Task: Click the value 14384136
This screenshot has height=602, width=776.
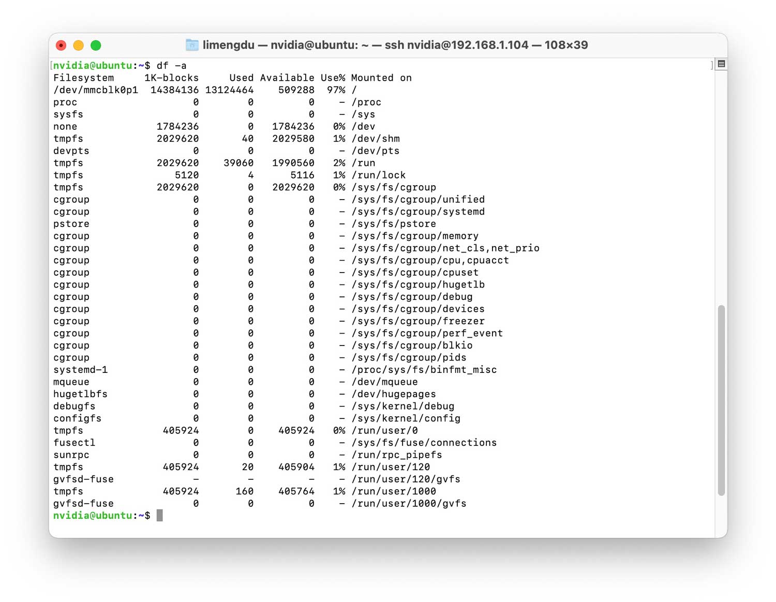Action: point(174,90)
